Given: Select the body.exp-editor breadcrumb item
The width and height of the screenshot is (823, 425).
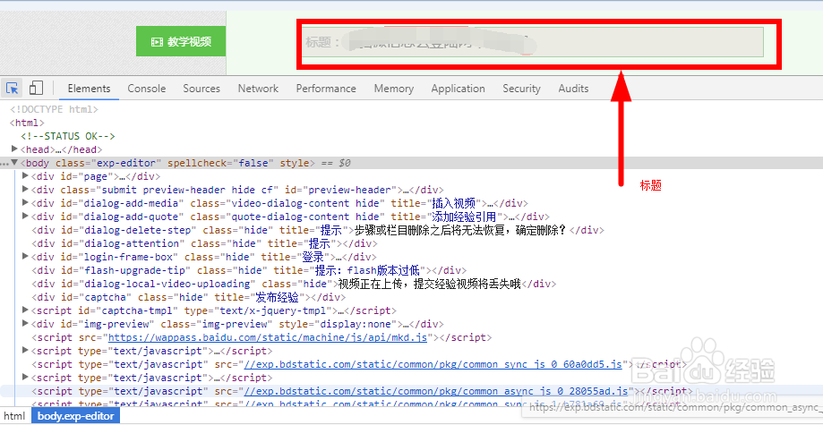Looking at the screenshot, I should [x=75, y=417].
